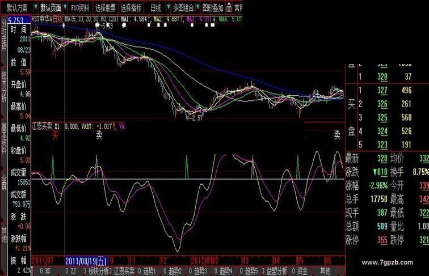Click bid level 4 price 324
Image resolution: width=429 pixels, height=276 pixels.
coord(382,131)
